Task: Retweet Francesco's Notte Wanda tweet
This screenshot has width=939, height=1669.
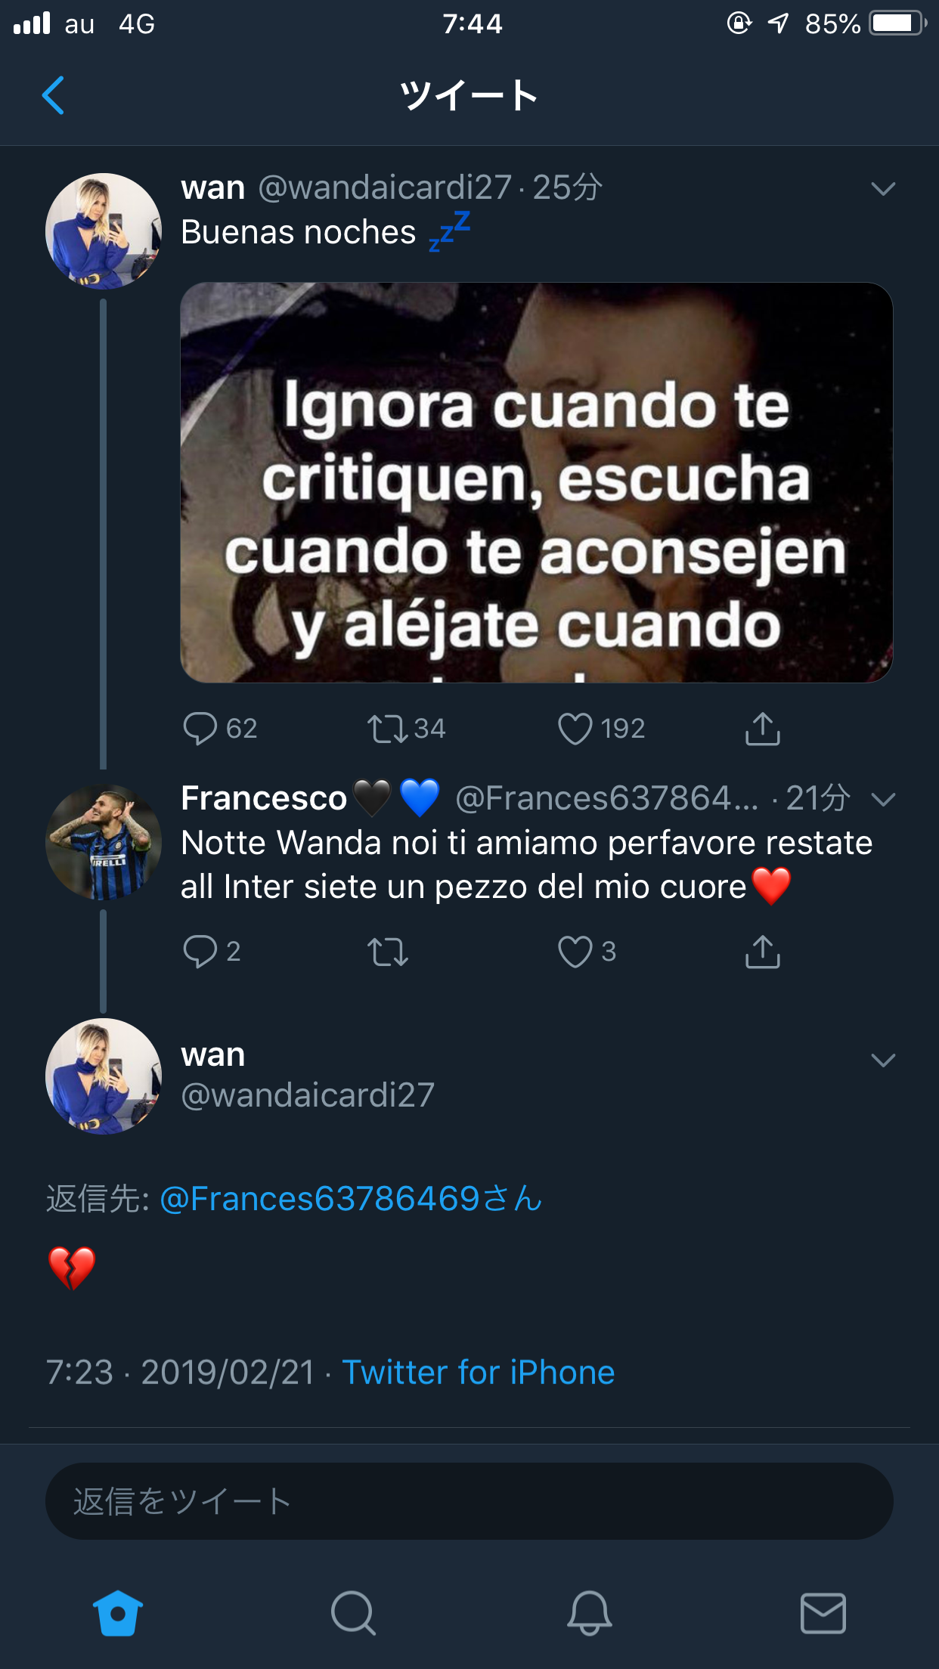Action: click(388, 952)
